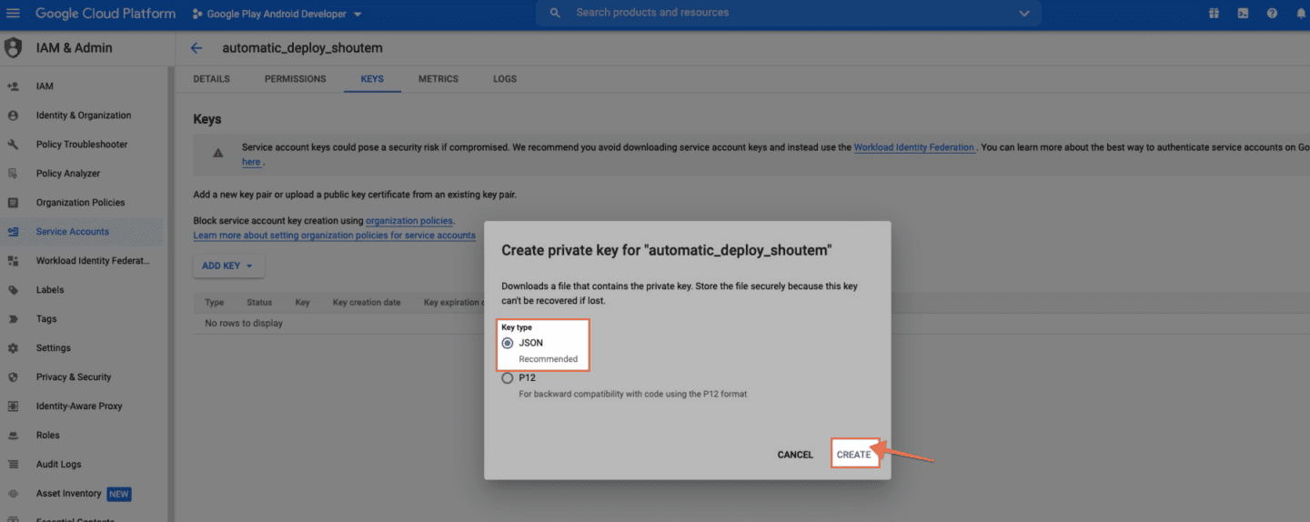Viewport: 1310px width, 522px height.
Task: Click the back arrow beside automatic_deploy_shoutem
Action: pos(196,48)
